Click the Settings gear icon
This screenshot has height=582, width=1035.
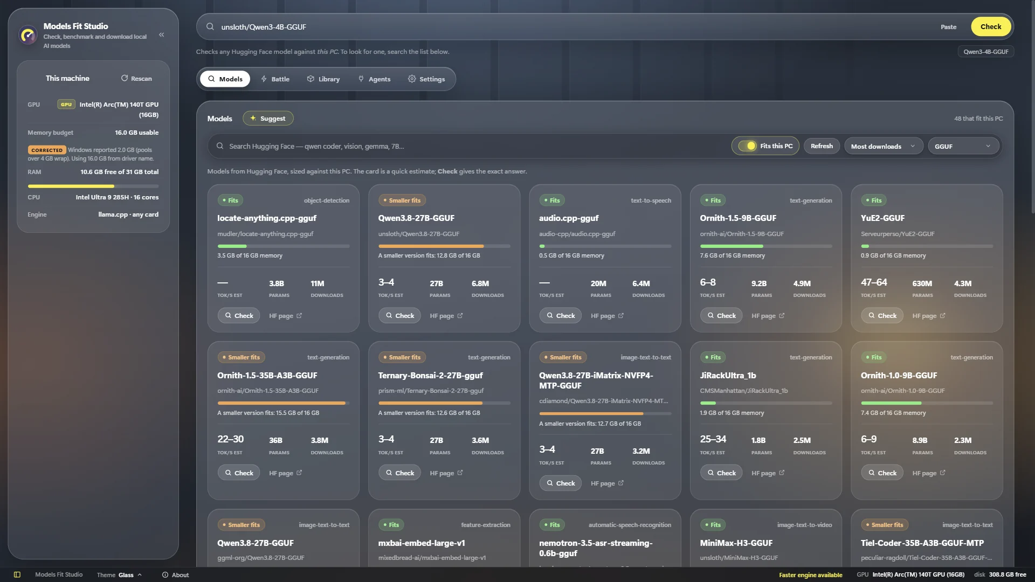(x=412, y=79)
